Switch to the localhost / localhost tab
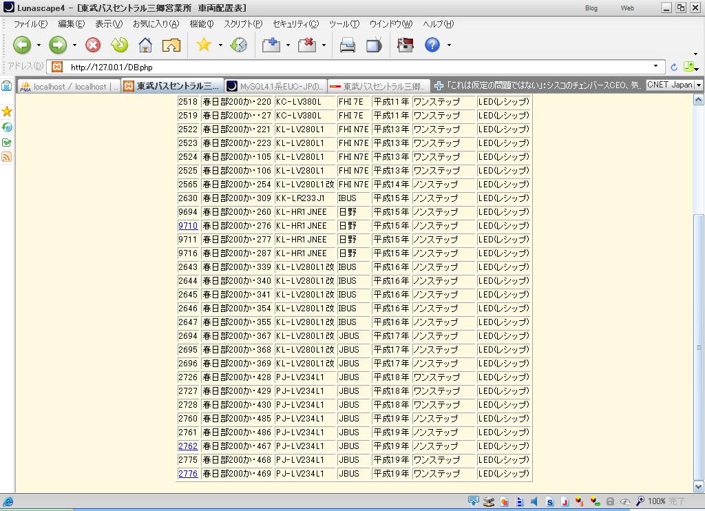Screen dimensions: 705x511 [x=70, y=86]
